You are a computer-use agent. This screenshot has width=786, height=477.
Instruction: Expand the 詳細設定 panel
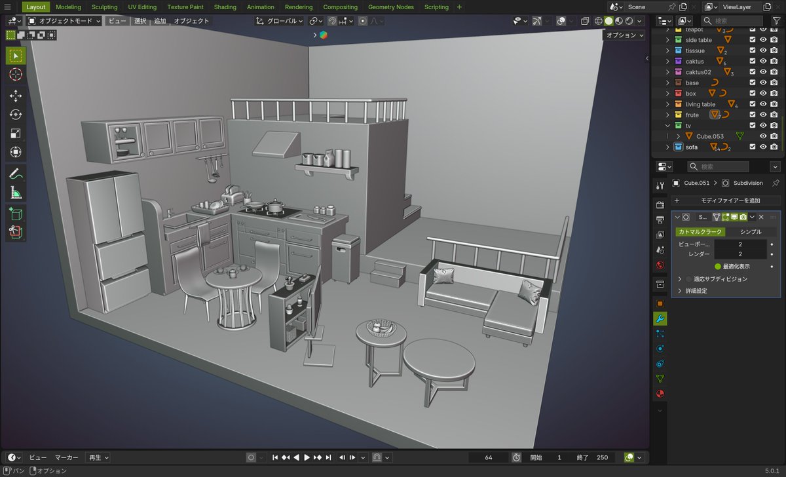point(679,291)
